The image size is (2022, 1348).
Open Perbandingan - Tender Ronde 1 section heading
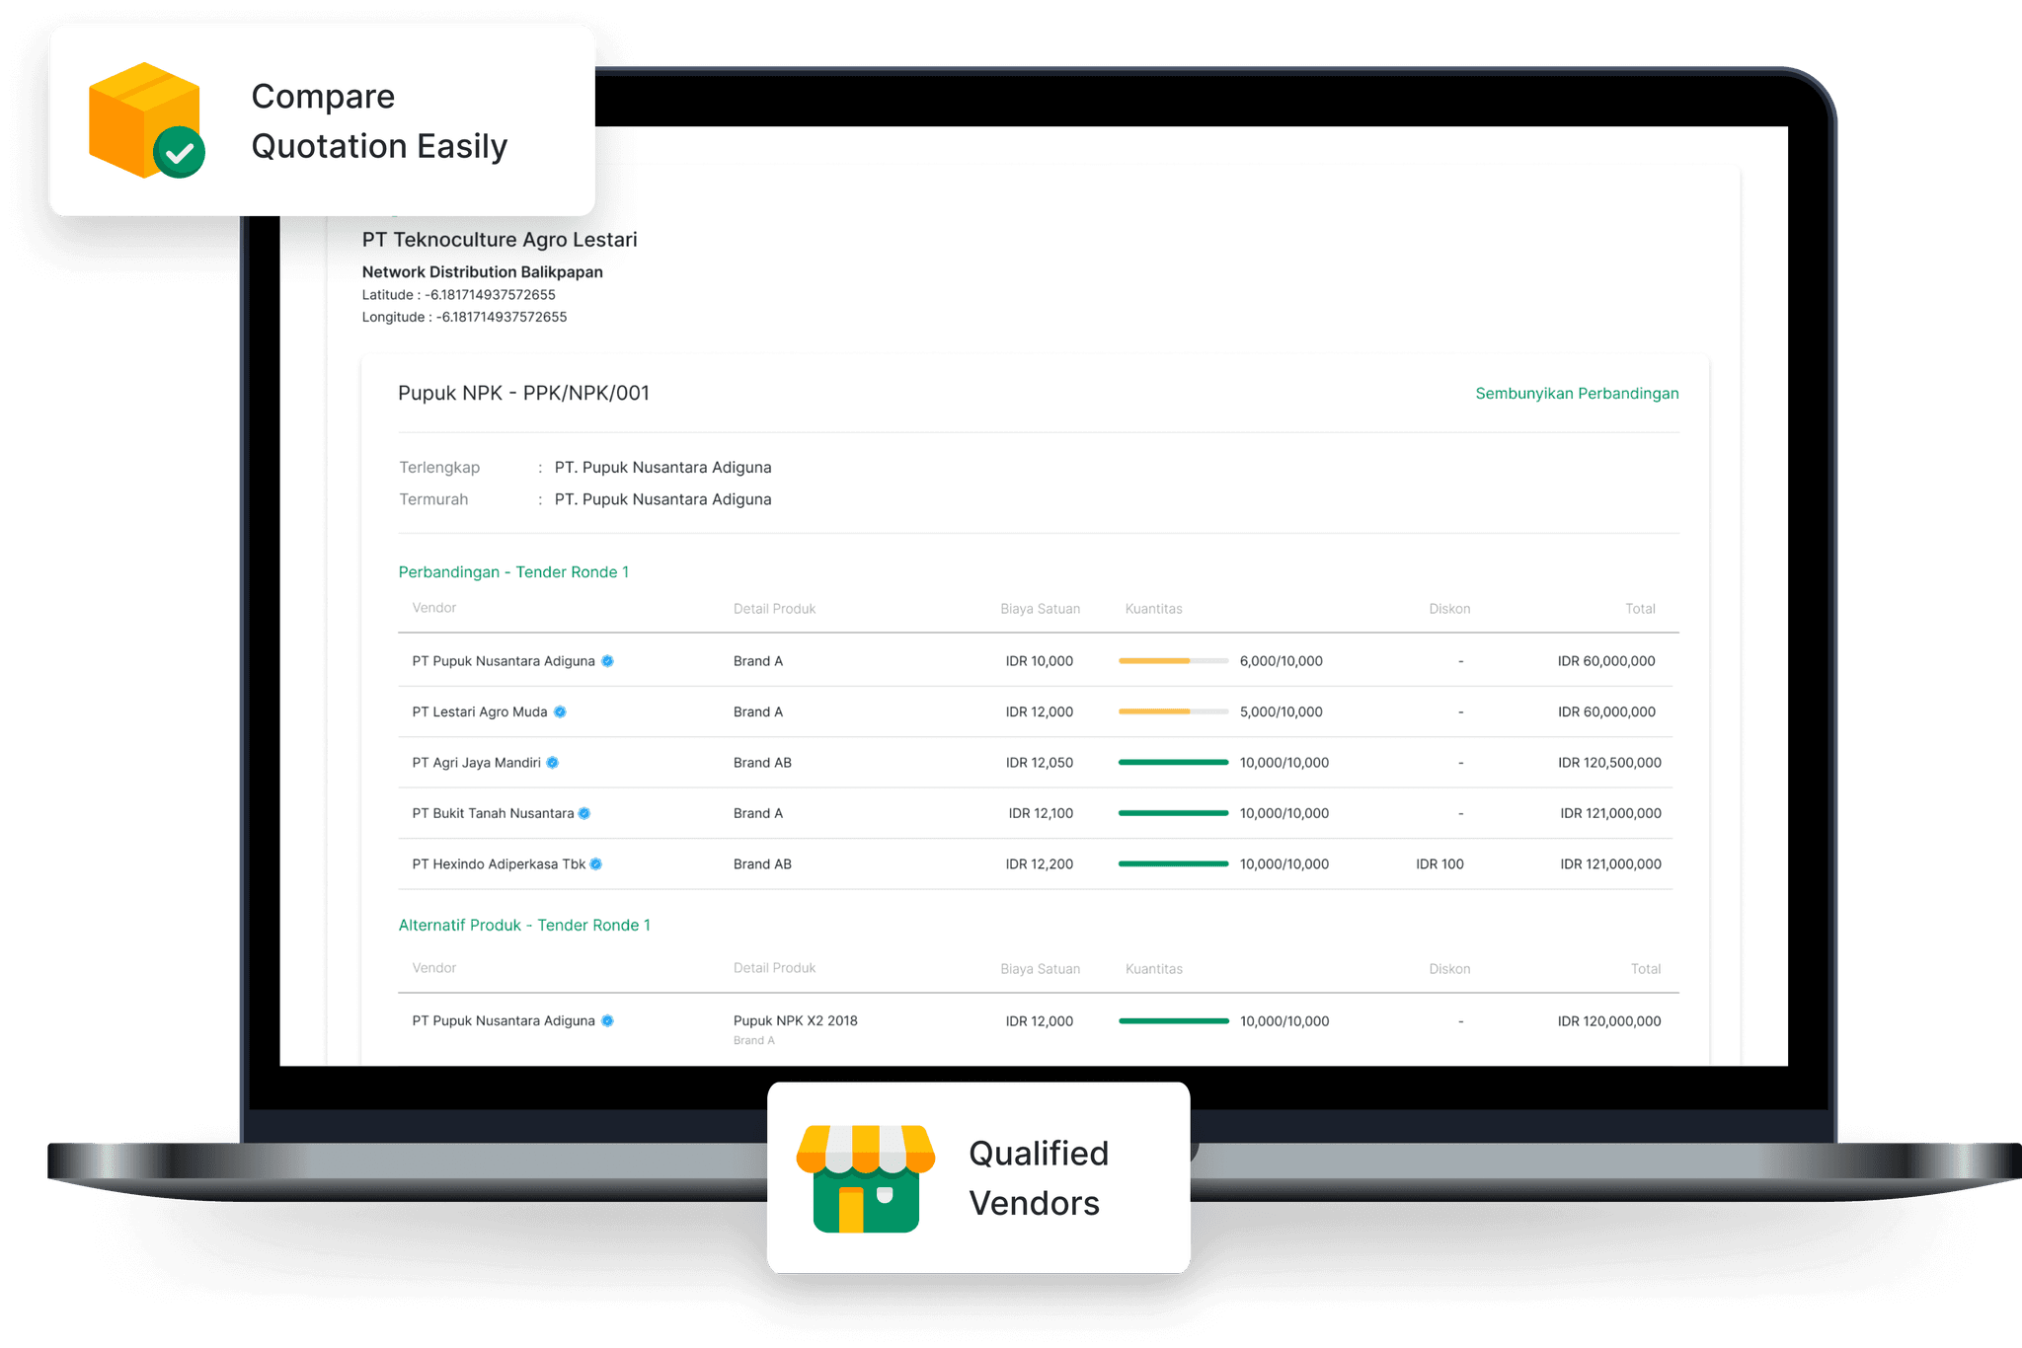coord(513,572)
